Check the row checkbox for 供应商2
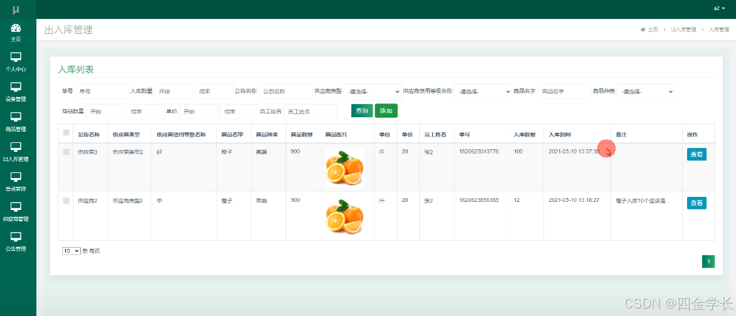The image size is (736, 316). point(66,201)
